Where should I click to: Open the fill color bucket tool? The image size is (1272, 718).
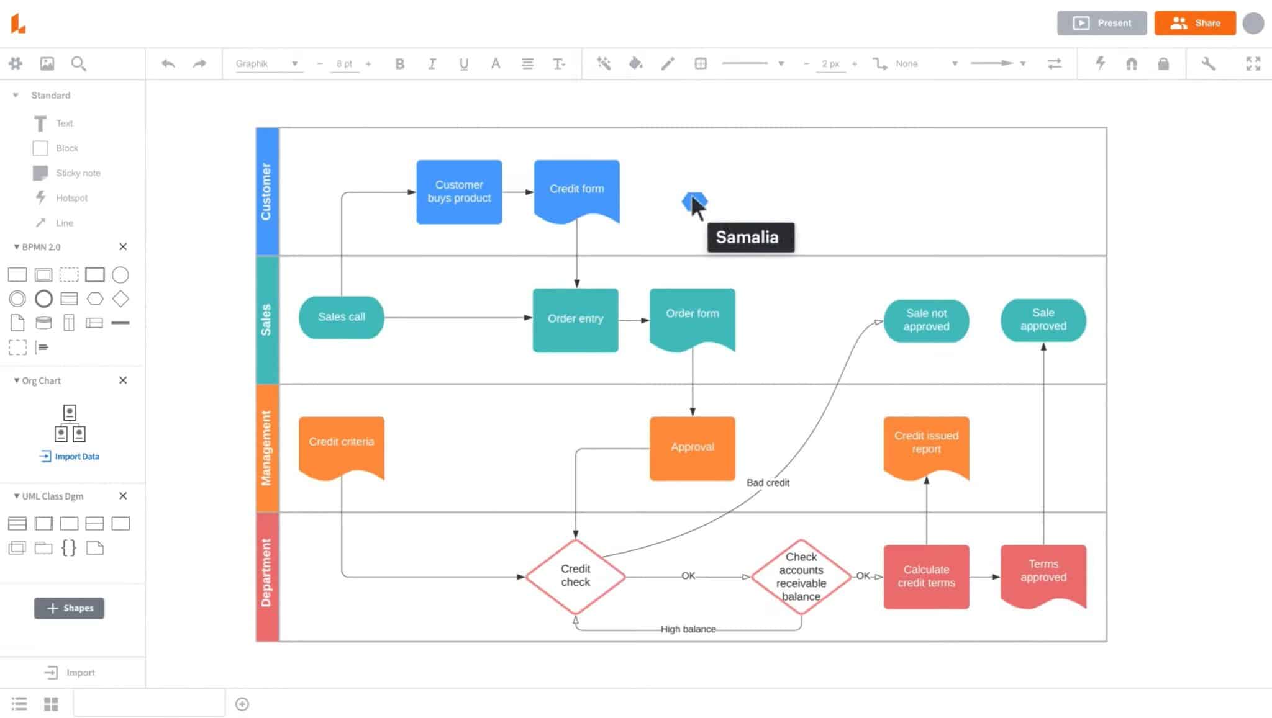[x=635, y=63]
